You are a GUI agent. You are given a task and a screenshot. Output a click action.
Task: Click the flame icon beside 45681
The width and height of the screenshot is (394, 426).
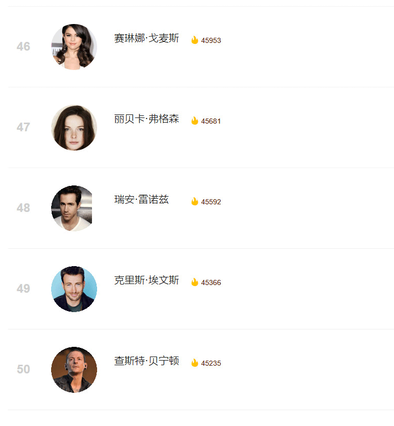pos(195,121)
